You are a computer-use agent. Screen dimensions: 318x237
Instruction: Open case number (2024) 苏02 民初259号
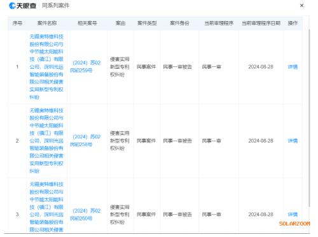(x=85, y=66)
